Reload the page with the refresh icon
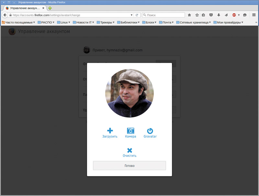This screenshot has width=259, height=196. 137,15
